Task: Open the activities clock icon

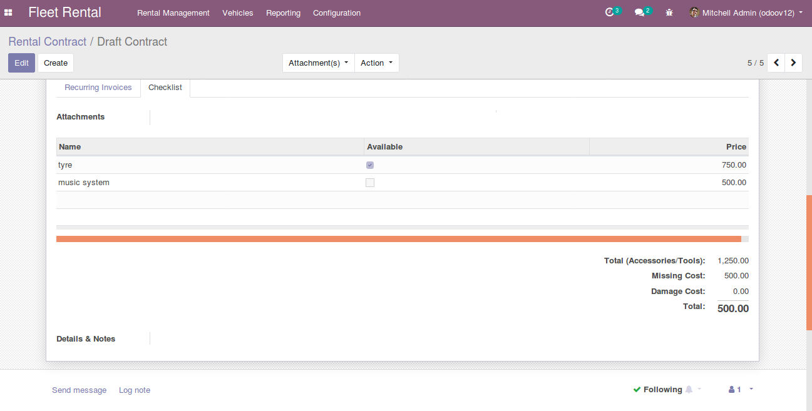Action: [x=609, y=13]
